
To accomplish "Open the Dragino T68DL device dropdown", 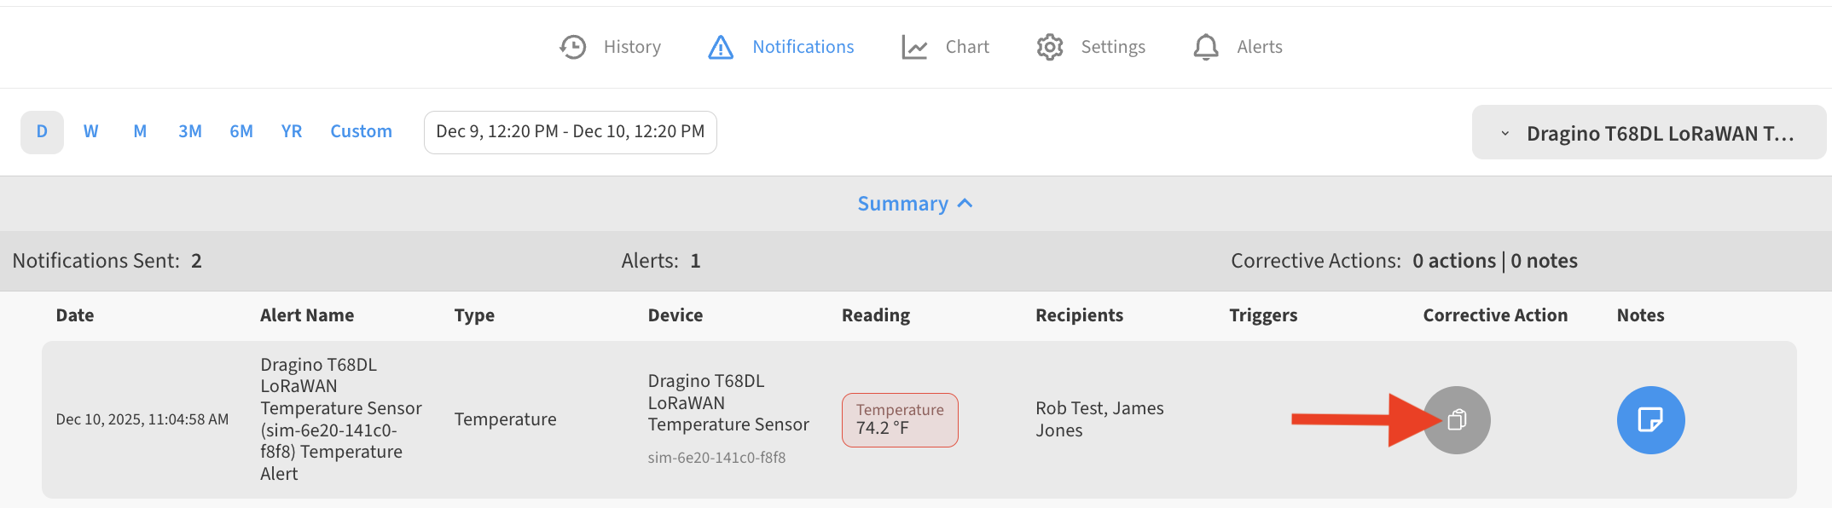I will pyautogui.click(x=1648, y=133).
